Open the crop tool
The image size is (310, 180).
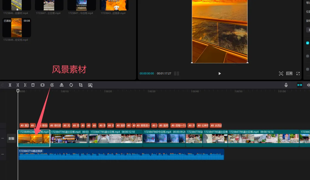(80, 85)
